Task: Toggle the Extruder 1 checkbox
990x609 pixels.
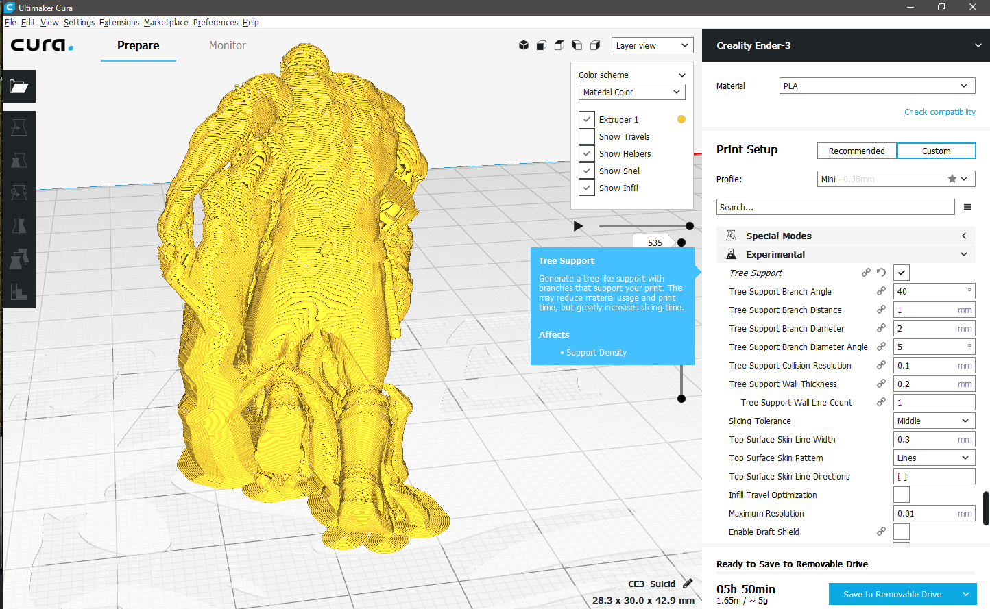Action: (587, 119)
